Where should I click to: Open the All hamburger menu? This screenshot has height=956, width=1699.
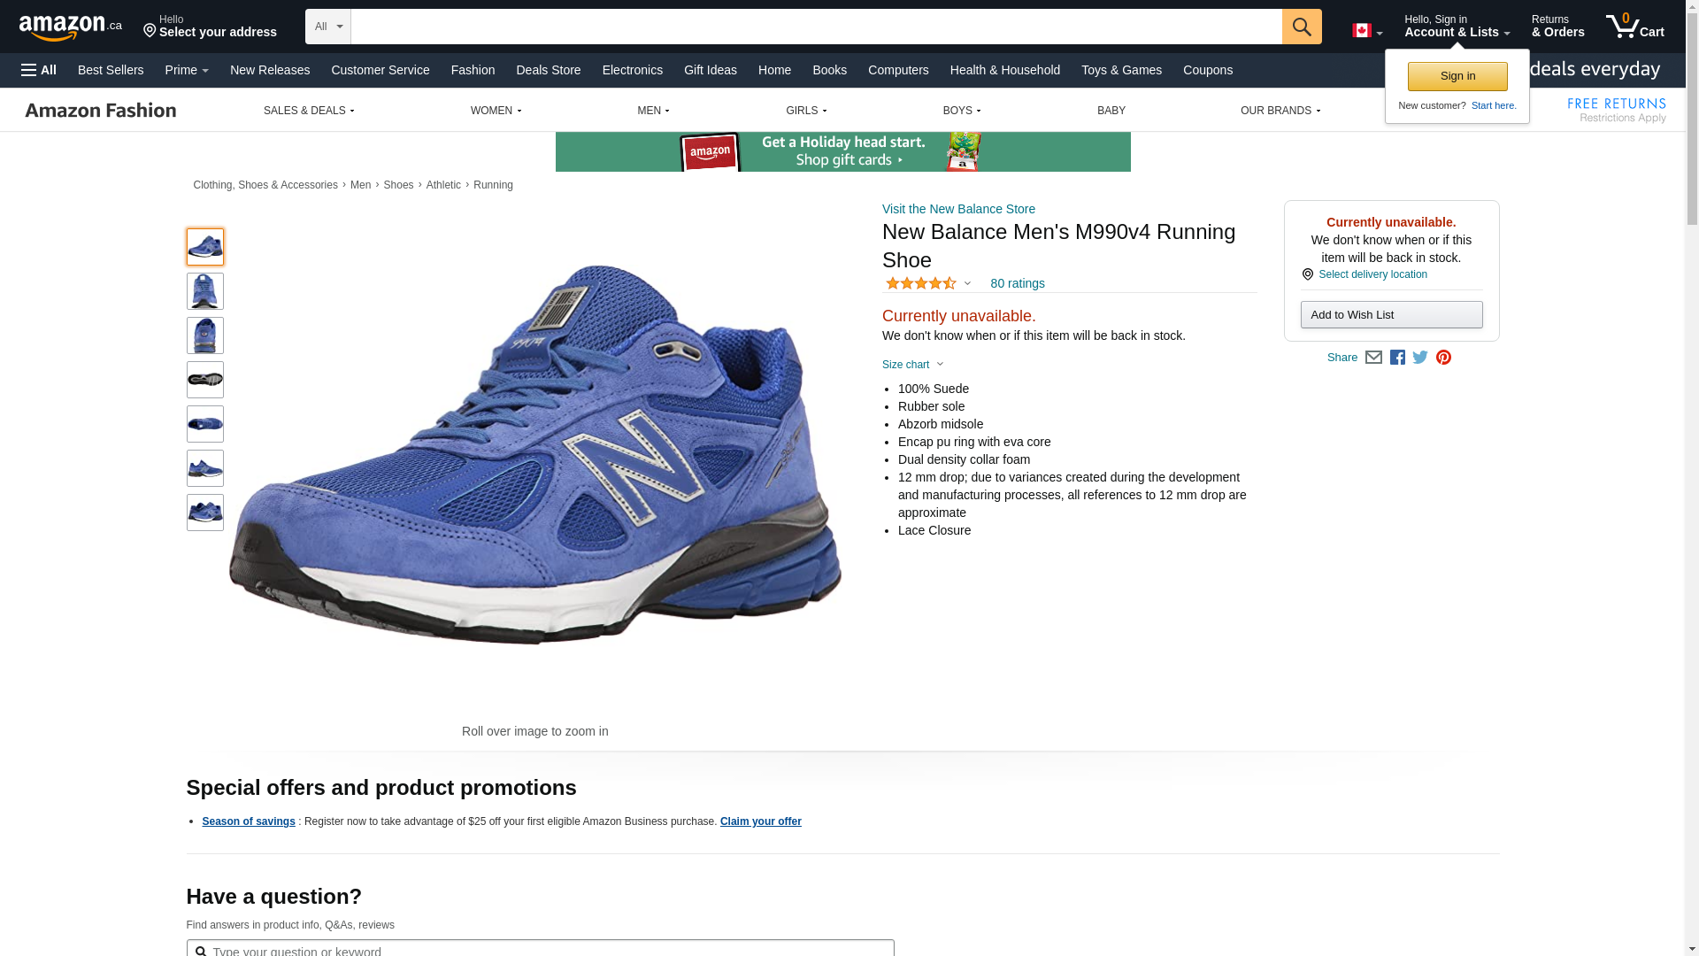39,70
